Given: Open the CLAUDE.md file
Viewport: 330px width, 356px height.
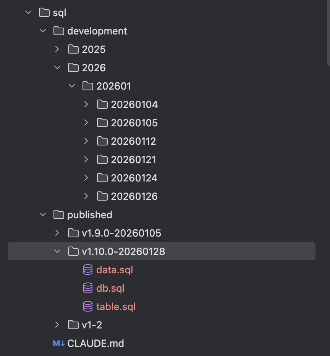Looking at the screenshot, I should [x=95, y=343].
